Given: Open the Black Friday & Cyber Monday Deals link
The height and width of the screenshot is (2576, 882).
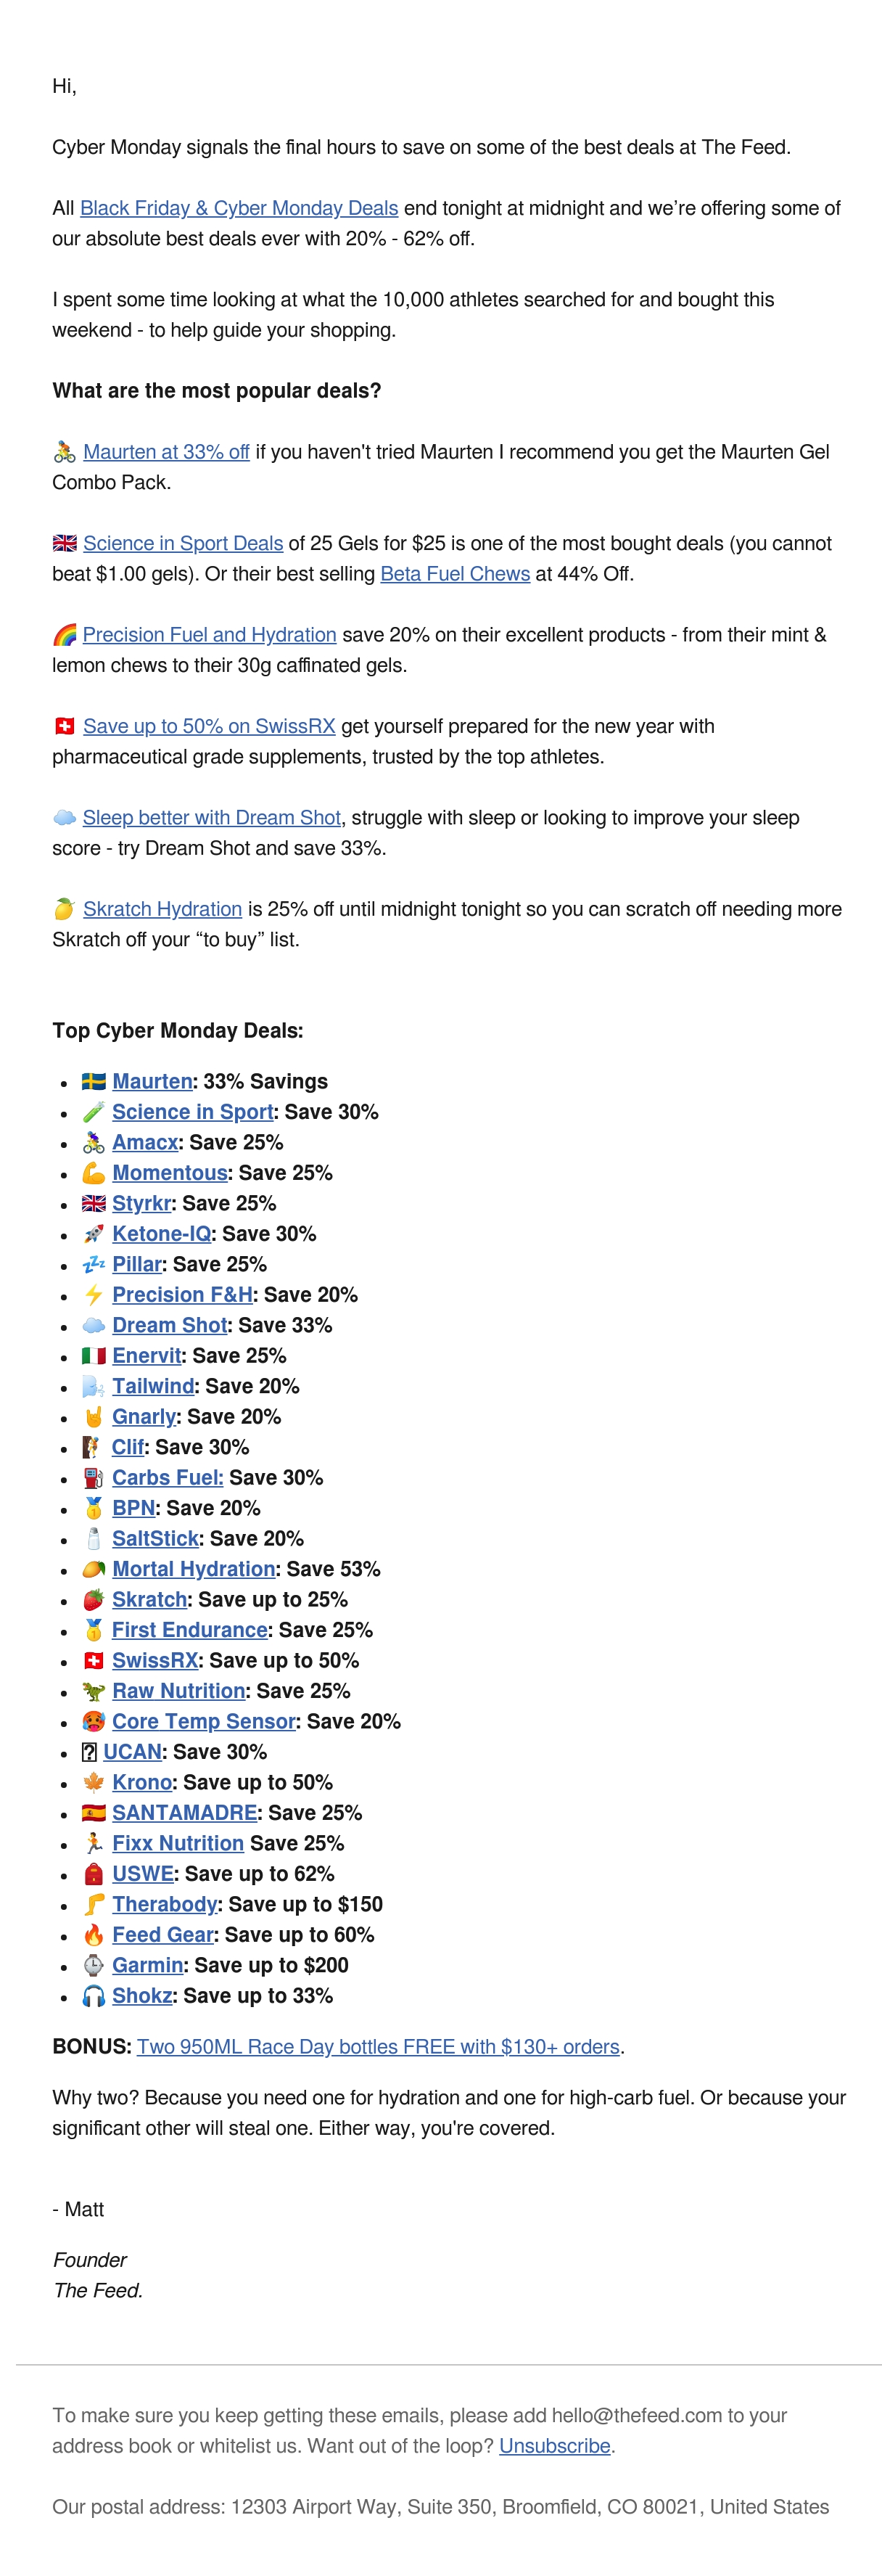Looking at the screenshot, I should point(239,208).
